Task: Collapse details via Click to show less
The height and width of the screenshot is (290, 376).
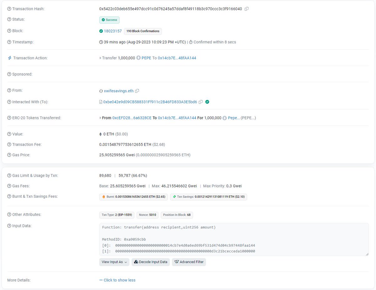Action: [118, 280]
